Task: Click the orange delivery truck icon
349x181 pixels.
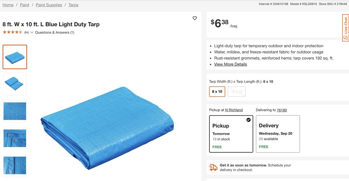Action: (x=213, y=167)
